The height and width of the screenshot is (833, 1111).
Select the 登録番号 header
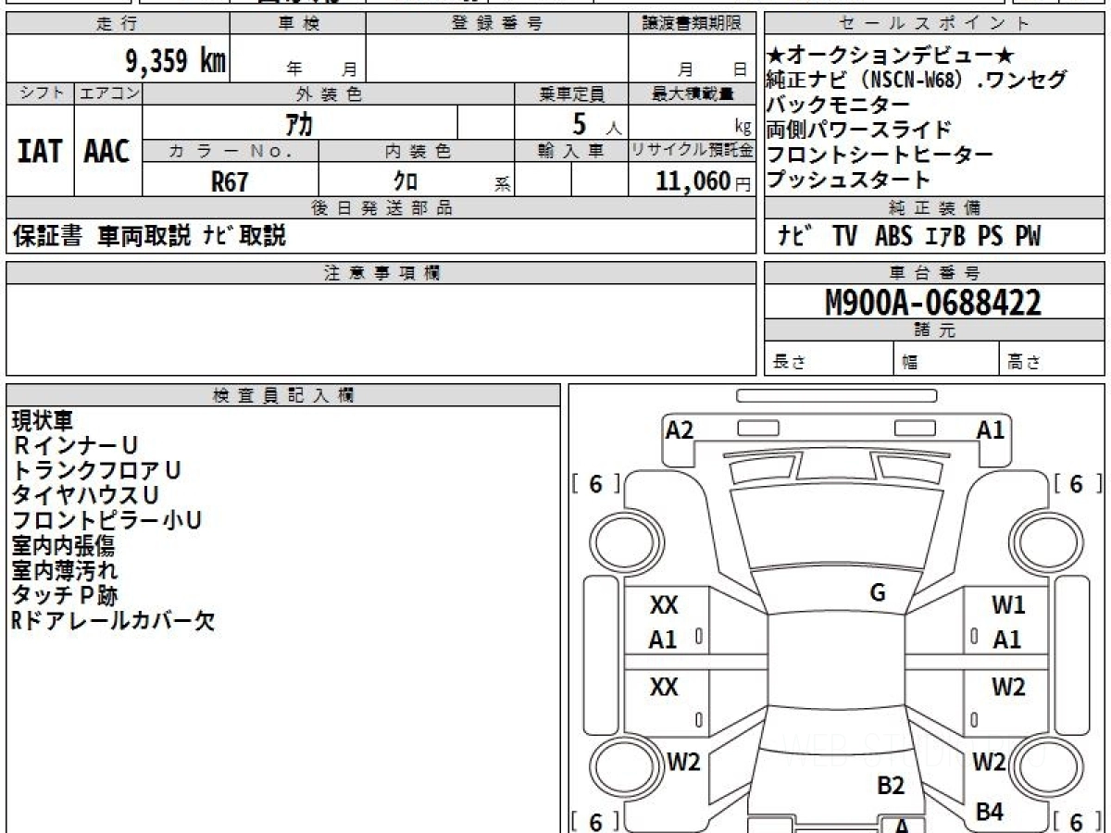[x=497, y=24]
